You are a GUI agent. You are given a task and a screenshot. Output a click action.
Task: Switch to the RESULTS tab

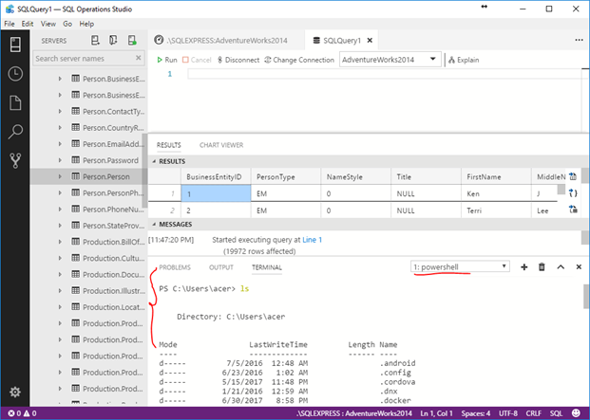tap(168, 145)
